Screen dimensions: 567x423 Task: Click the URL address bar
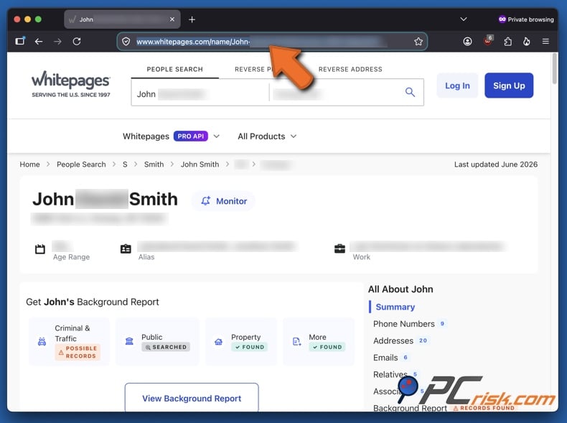pos(272,42)
